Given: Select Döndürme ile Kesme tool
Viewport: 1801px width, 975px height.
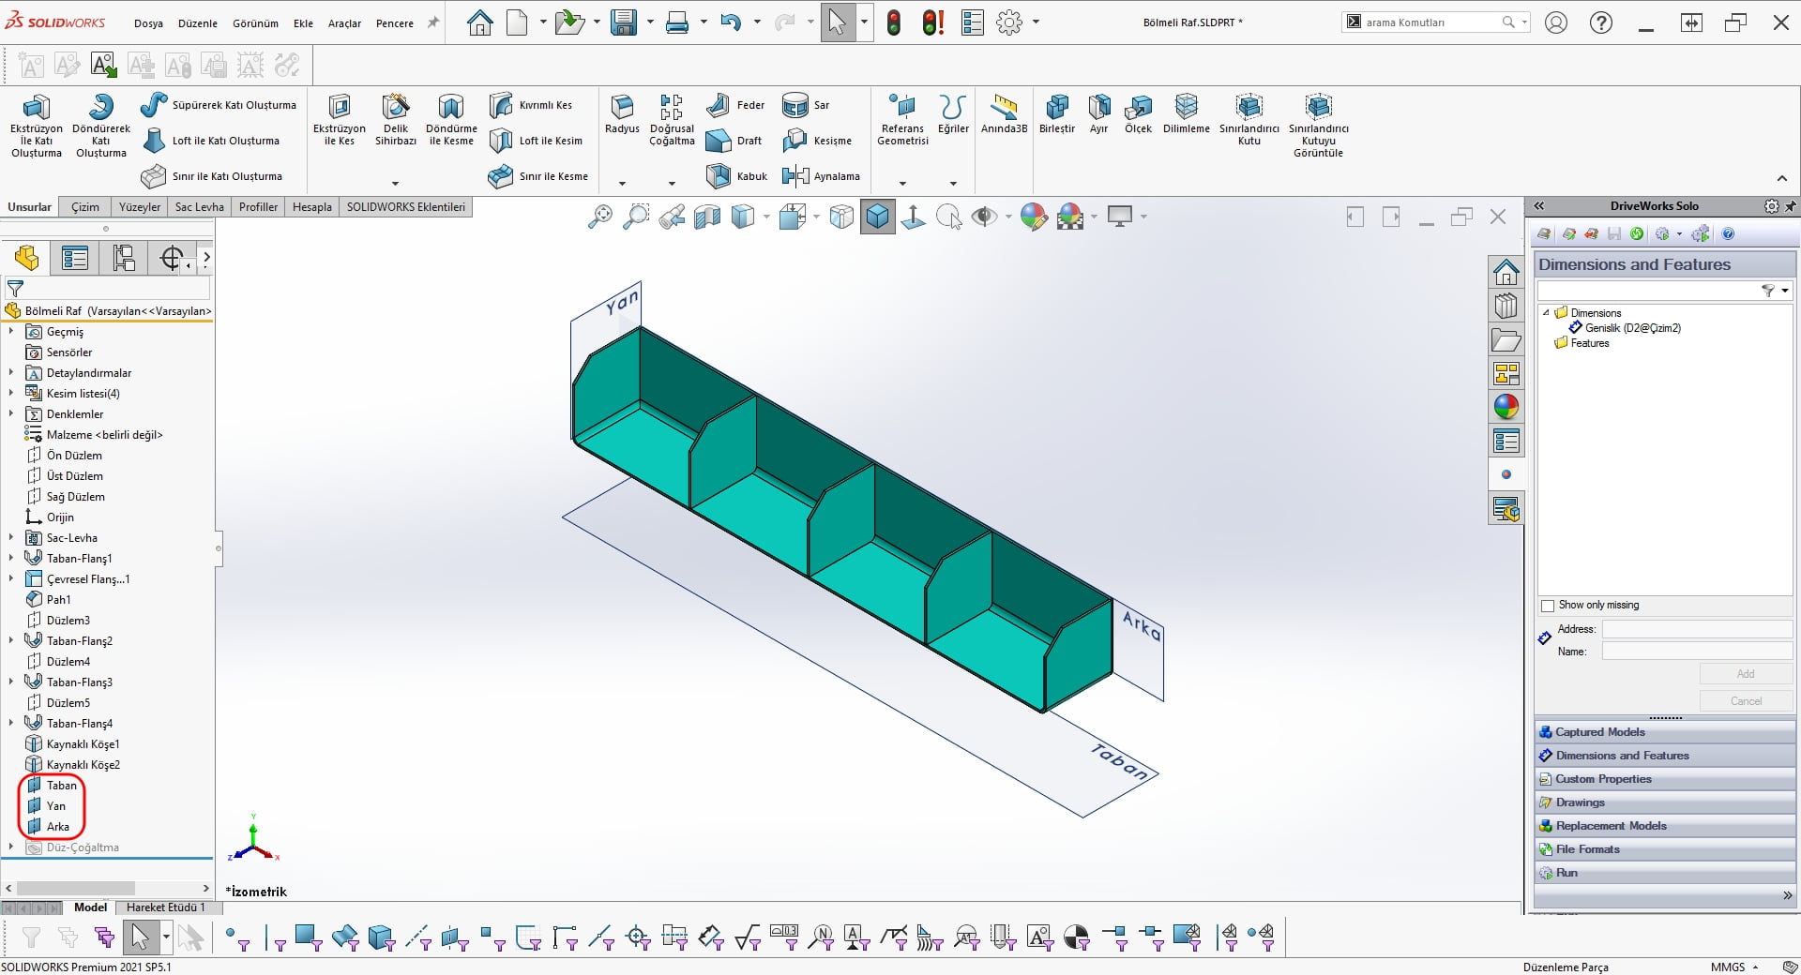Looking at the screenshot, I should (x=451, y=120).
